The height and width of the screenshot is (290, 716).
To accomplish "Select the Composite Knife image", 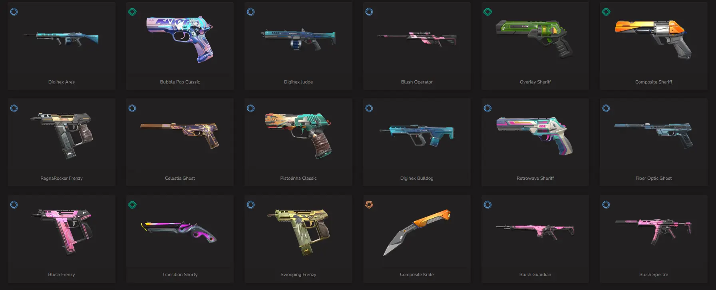I will pos(417,232).
